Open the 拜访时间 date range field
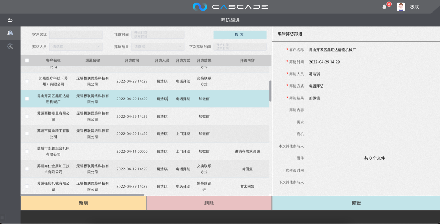Image resolution: width=440 pixels, height=224 pixels. click(158, 34)
